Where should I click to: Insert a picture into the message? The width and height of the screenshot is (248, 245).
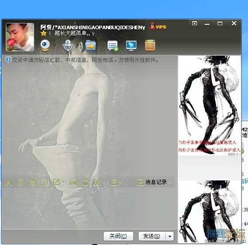tap(74, 182)
